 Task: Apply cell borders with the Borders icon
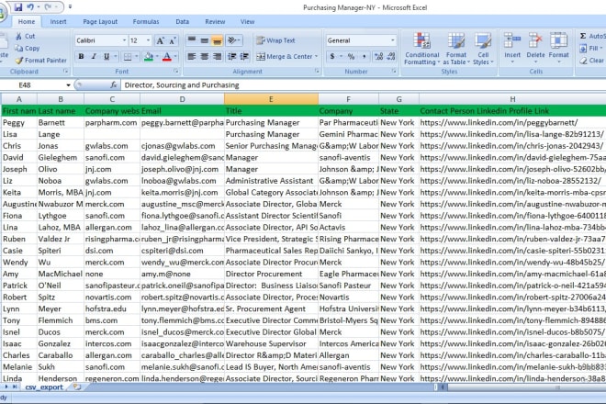tap(127, 57)
